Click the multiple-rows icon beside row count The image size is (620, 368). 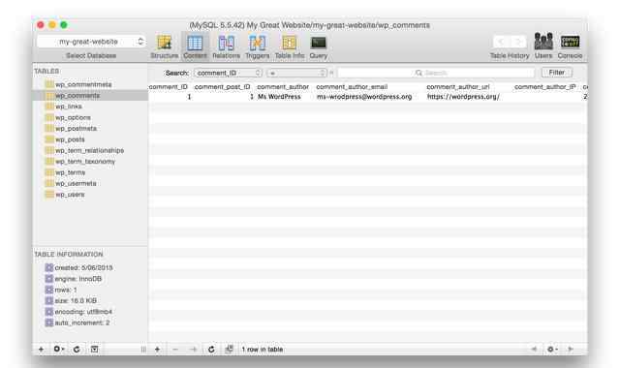pyautogui.click(x=229, y=349)
